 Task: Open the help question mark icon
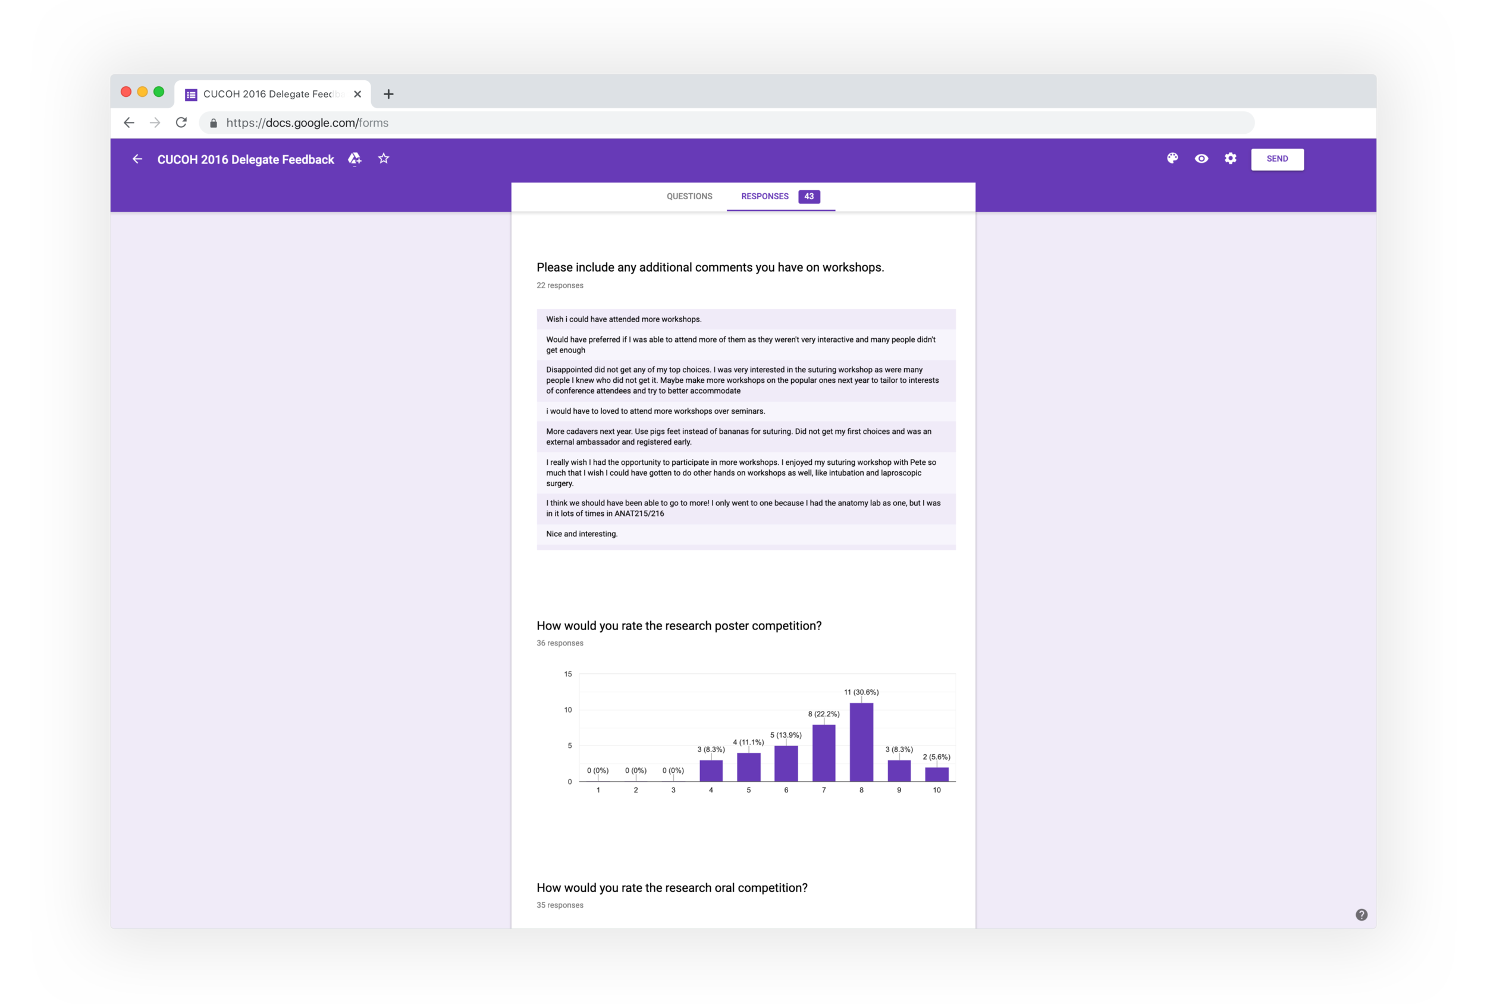(1361, 914)
